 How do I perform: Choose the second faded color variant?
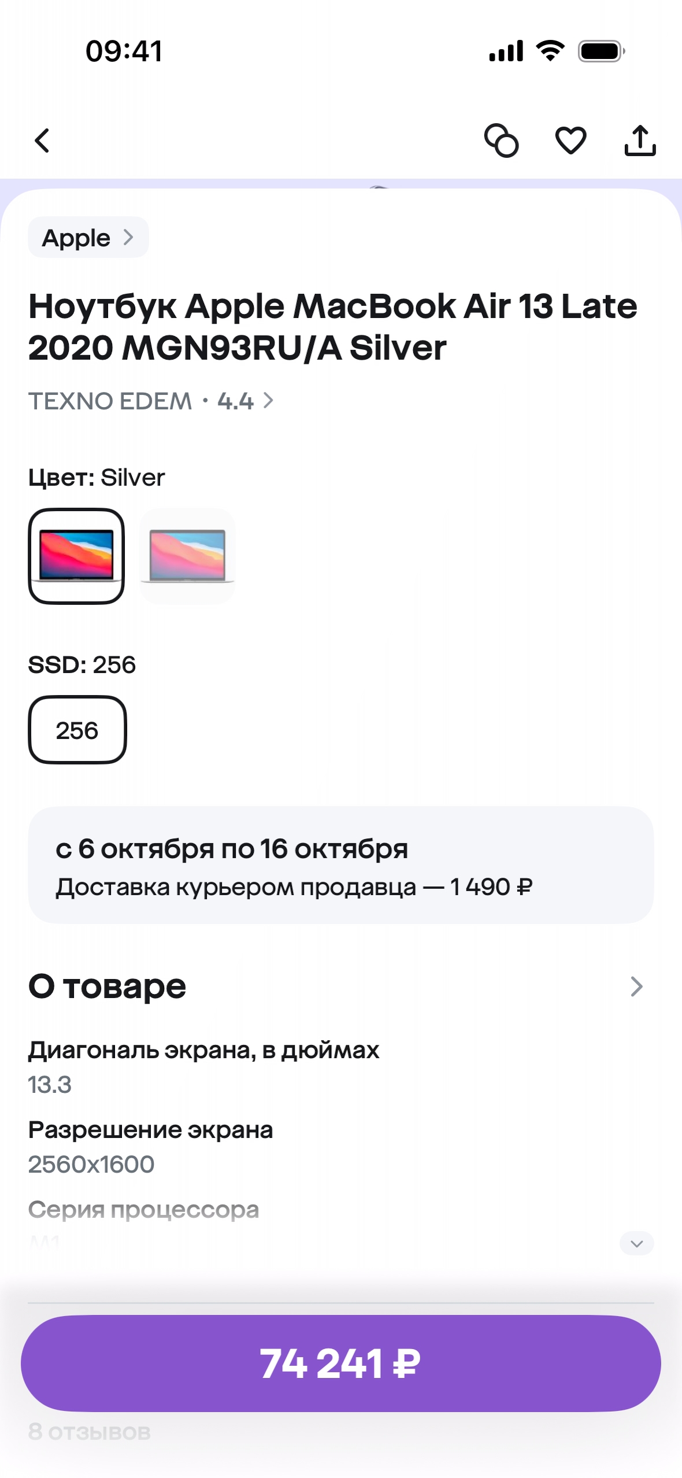tap(187, 556)
